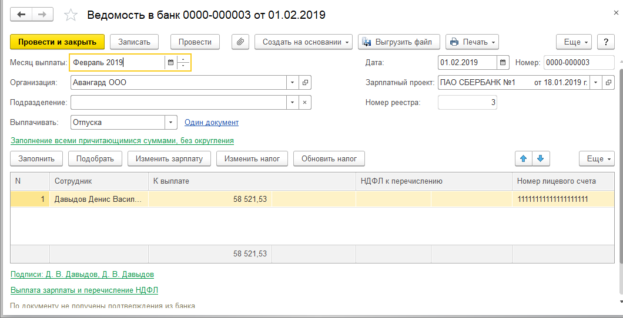
Task: Open the Печать menu
Action: point(473,42)
